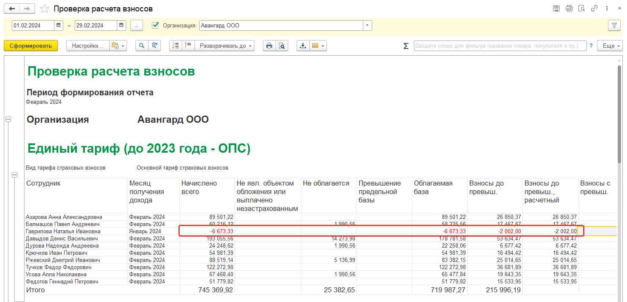Select employee Давыдов Денис Васильевич
This screenshot has width=627, height=302.
tap(62, 238)
